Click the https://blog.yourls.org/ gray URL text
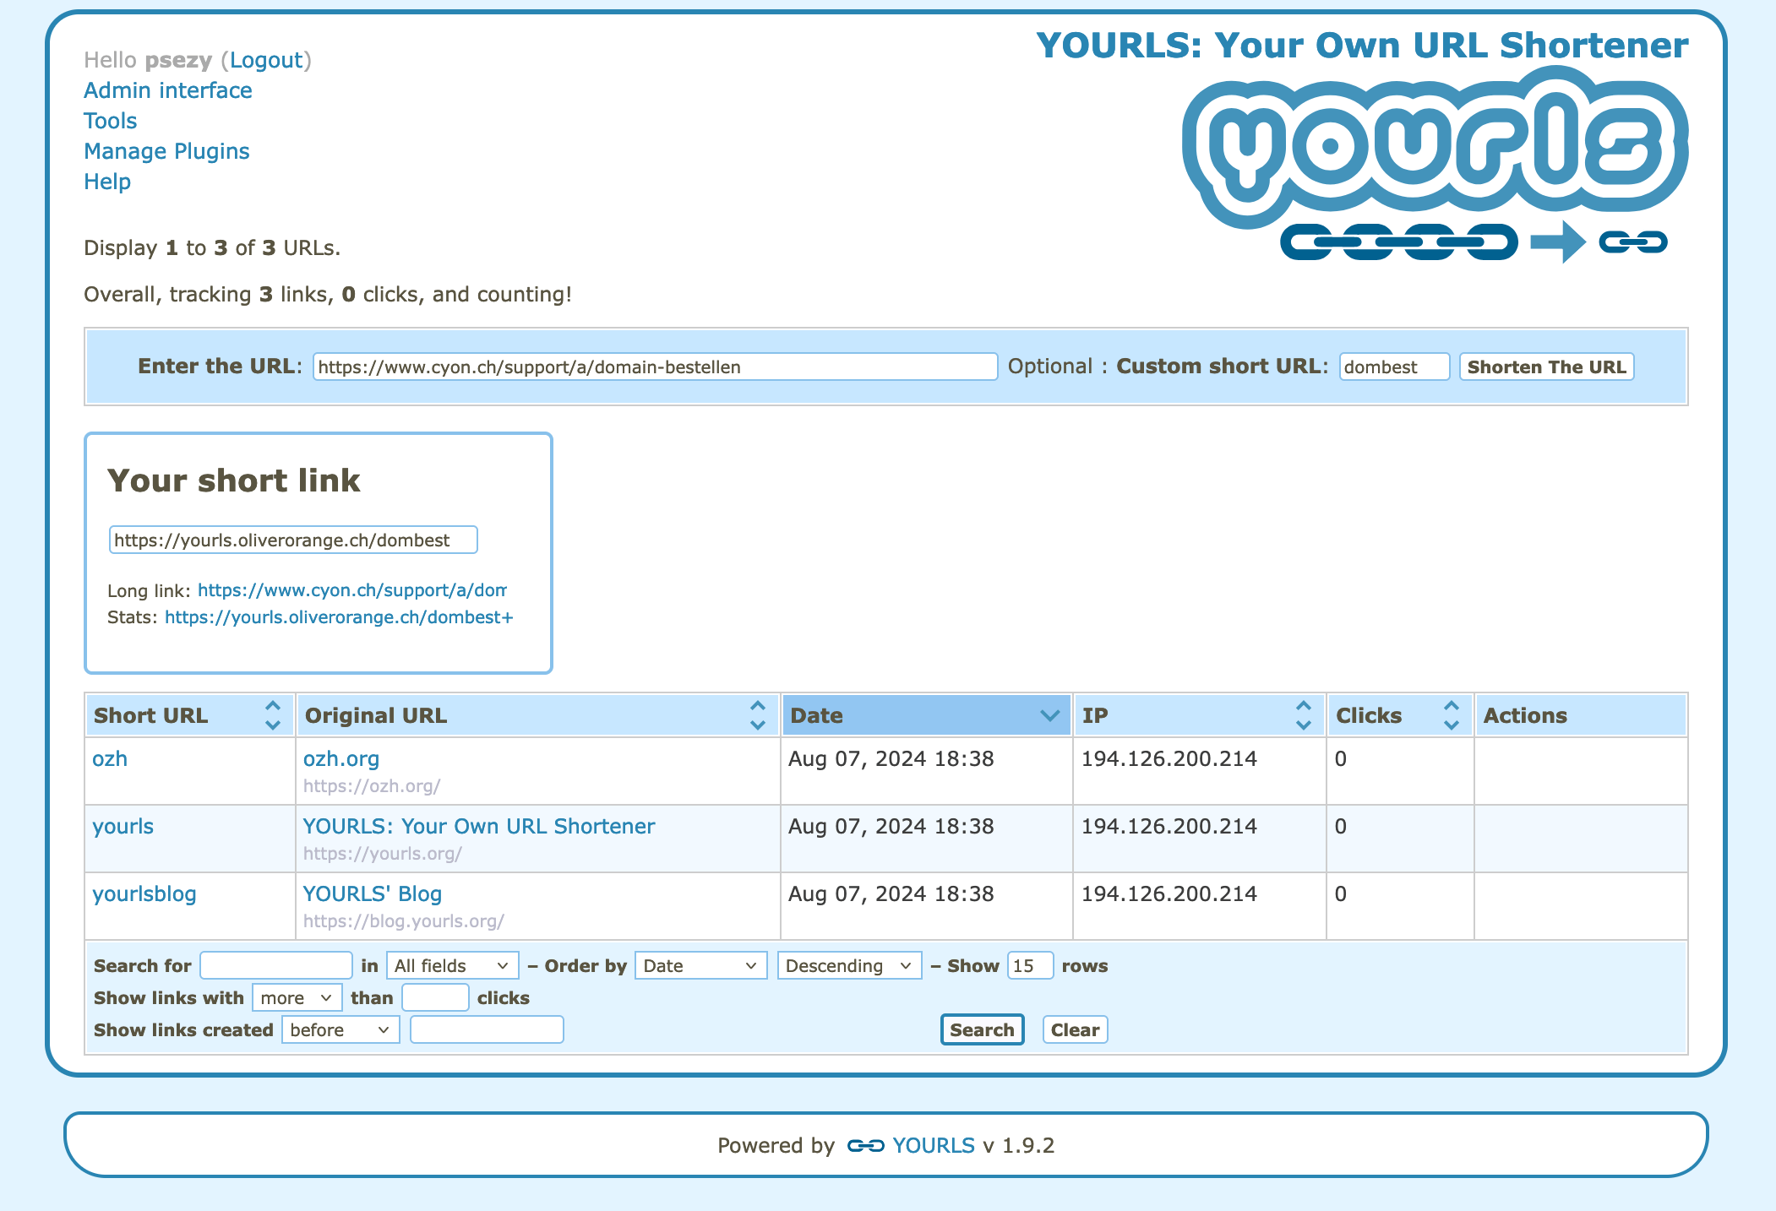The width and height of the screenshot is (1776, 1211). click(404, 920)
